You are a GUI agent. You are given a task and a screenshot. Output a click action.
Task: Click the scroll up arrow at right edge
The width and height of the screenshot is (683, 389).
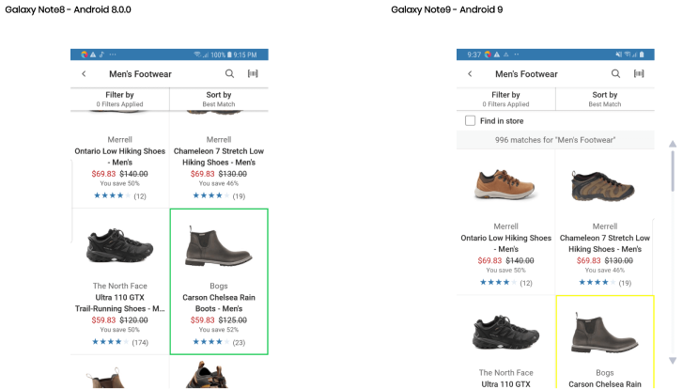click(x=672, y=144)
